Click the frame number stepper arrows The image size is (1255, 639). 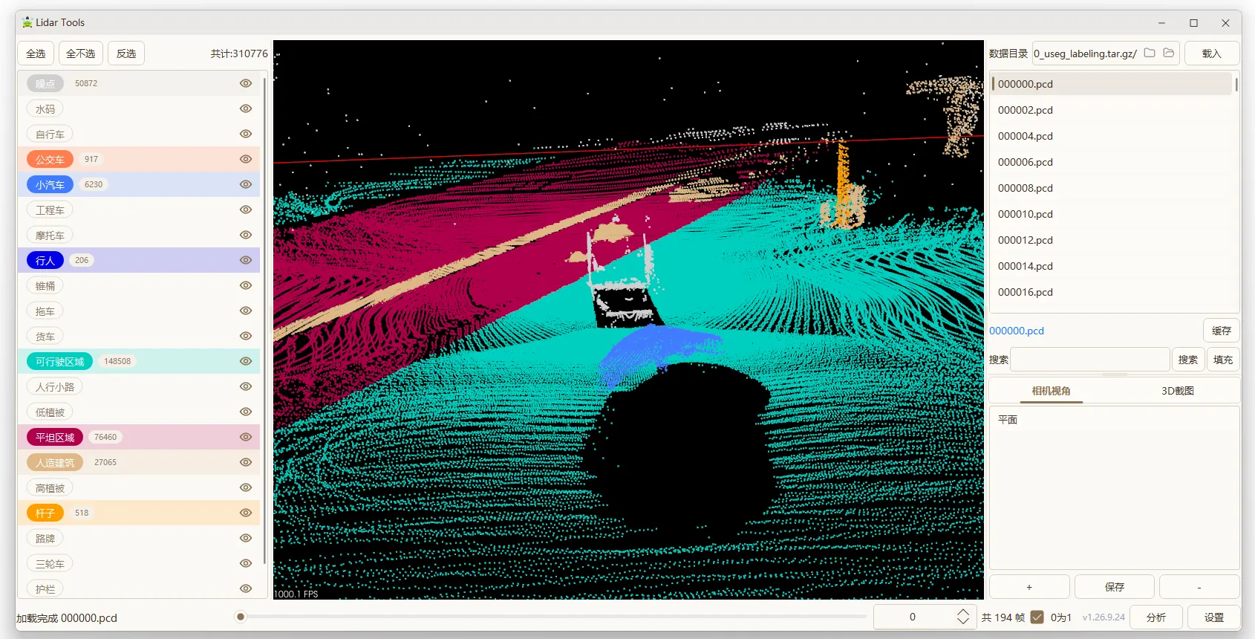pyautogui.click(x=962, y=617)
